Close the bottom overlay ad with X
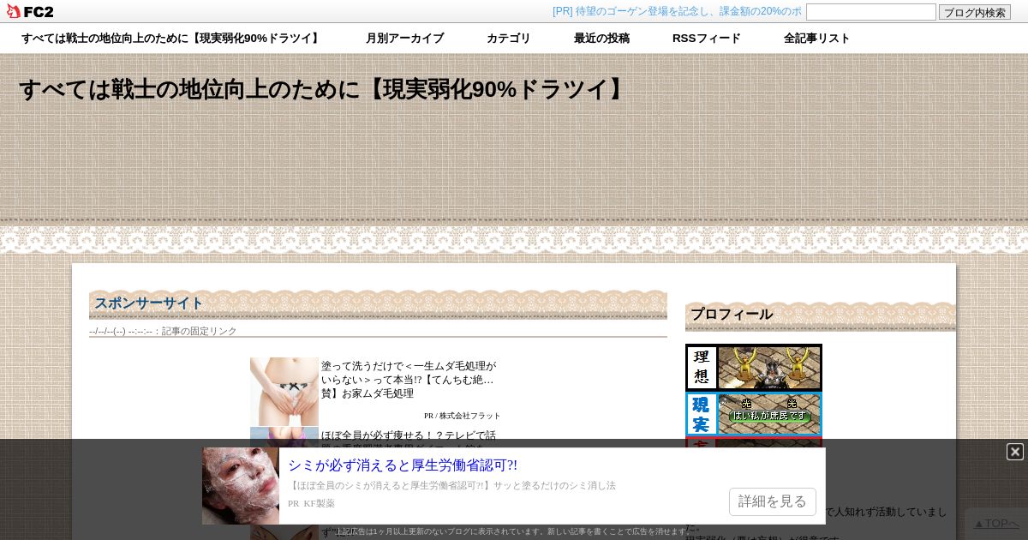The image size is (1028, 540). click(1015, 452)
